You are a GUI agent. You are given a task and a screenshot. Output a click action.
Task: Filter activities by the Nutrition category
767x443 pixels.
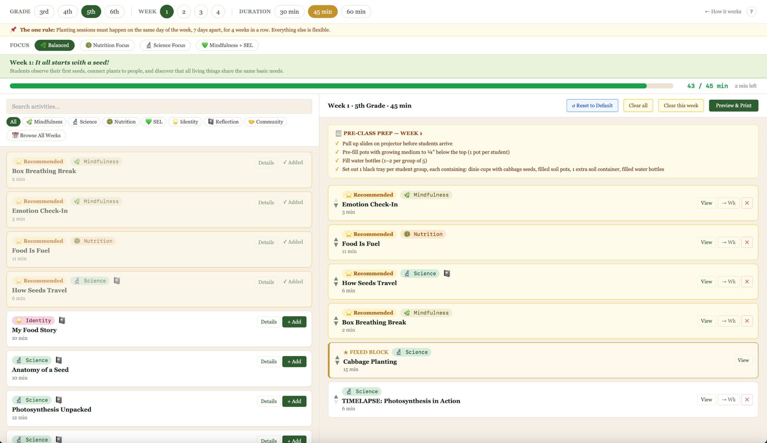(x=121, y=122)
